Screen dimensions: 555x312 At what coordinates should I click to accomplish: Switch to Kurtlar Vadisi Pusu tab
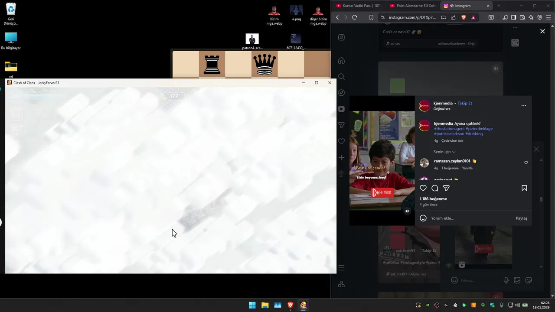tap(358, 6)
